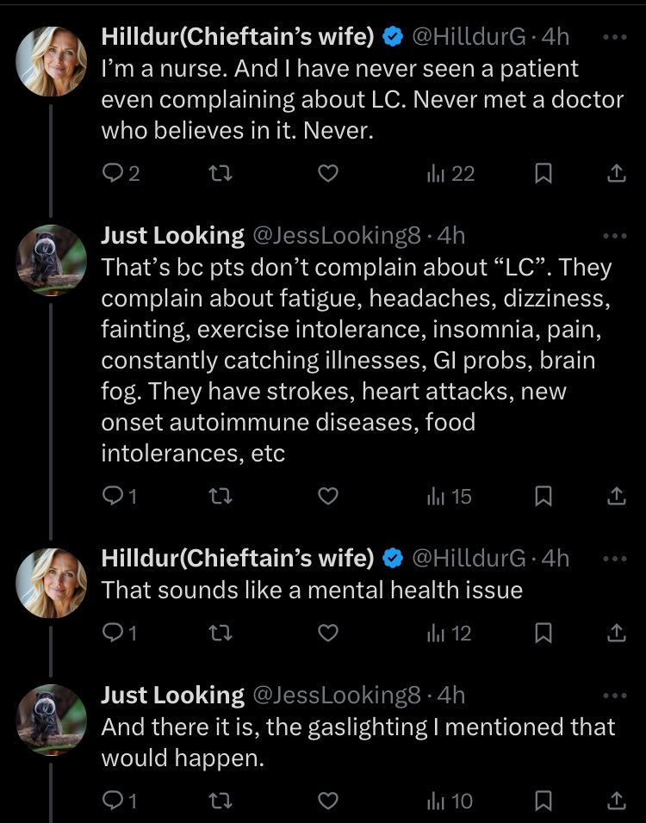Image resolution: width=646 pixels, height=823 pixels.
Task: View analytics showing 22 views
Action: click(x=450, y=173)
